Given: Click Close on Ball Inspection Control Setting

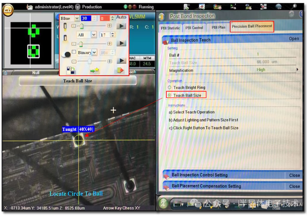Looking at the screenshot, I should pos(294,175).
